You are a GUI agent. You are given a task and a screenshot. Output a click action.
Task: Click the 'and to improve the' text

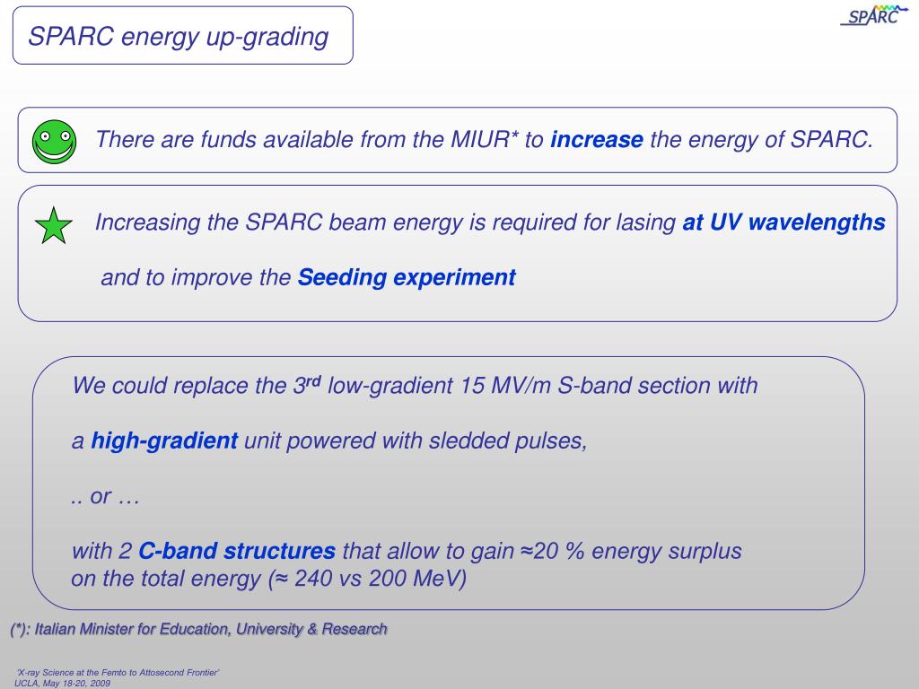click(x=196, y=277)
